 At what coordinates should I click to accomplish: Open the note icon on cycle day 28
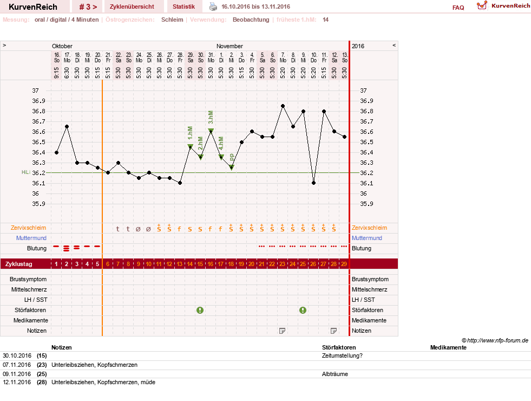pos(333,331)
